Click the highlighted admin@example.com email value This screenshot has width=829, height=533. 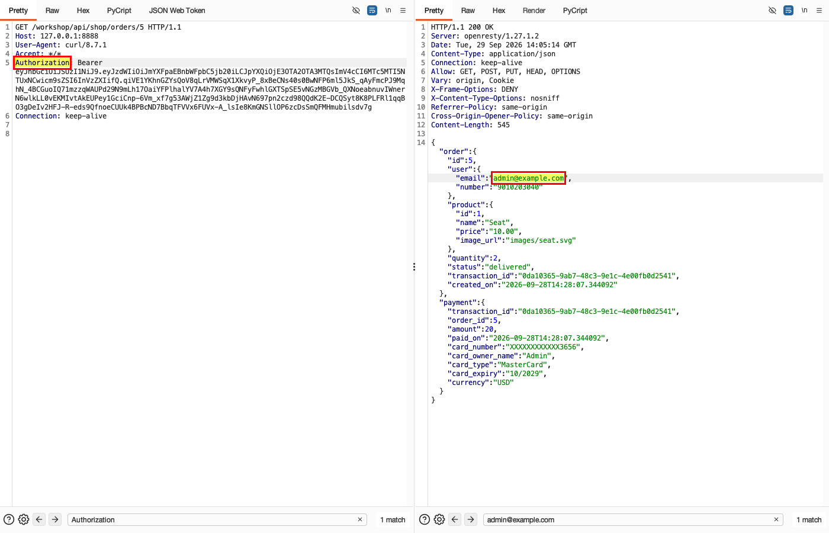point(529,178)
